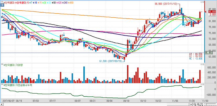Open the grip handle above the 호 button
This screenshot has height=106, width=217.
click(2, 2)
